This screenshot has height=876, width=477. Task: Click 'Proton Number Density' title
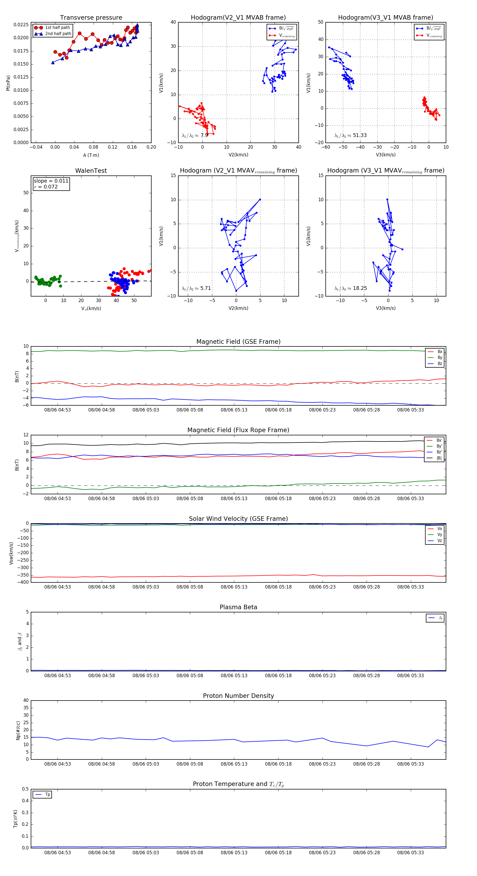238,696
